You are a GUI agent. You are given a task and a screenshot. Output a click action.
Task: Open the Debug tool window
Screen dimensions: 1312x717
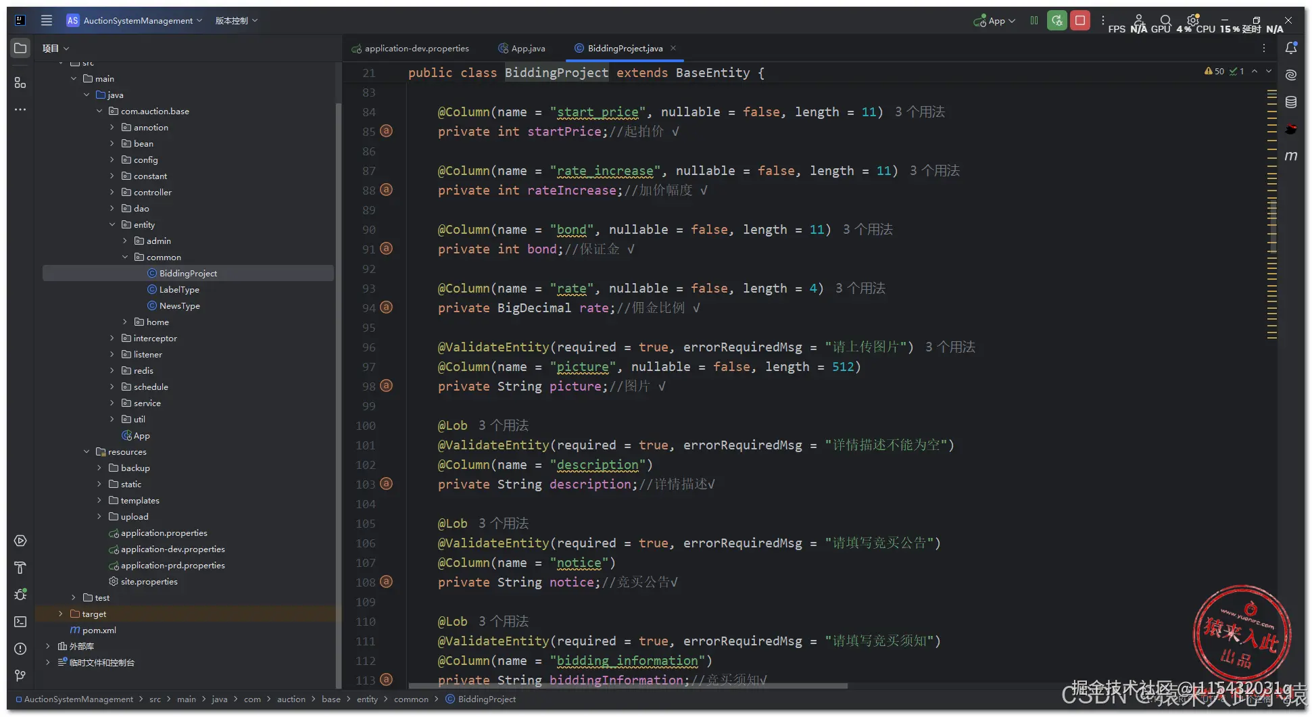[20, 595]
